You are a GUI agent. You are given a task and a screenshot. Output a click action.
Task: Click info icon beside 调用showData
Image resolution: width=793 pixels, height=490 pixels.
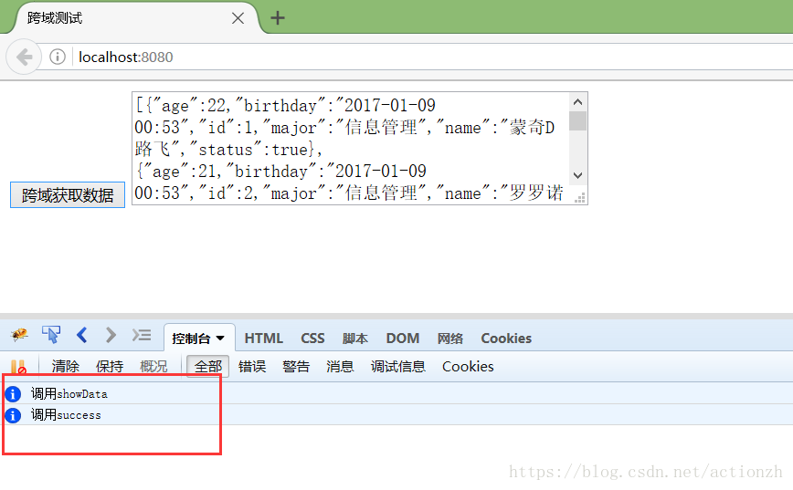[13, 393]
